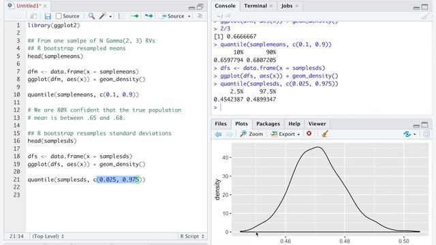The height and width of the screenshot is (245, 436).
Task: Go to the previous plot with back arrow
Action: [x=218, y=134]
